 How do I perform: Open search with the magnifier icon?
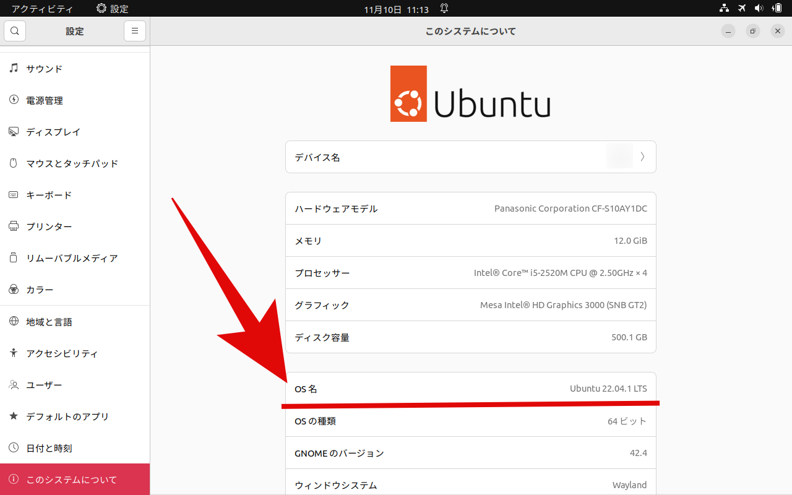14,30
